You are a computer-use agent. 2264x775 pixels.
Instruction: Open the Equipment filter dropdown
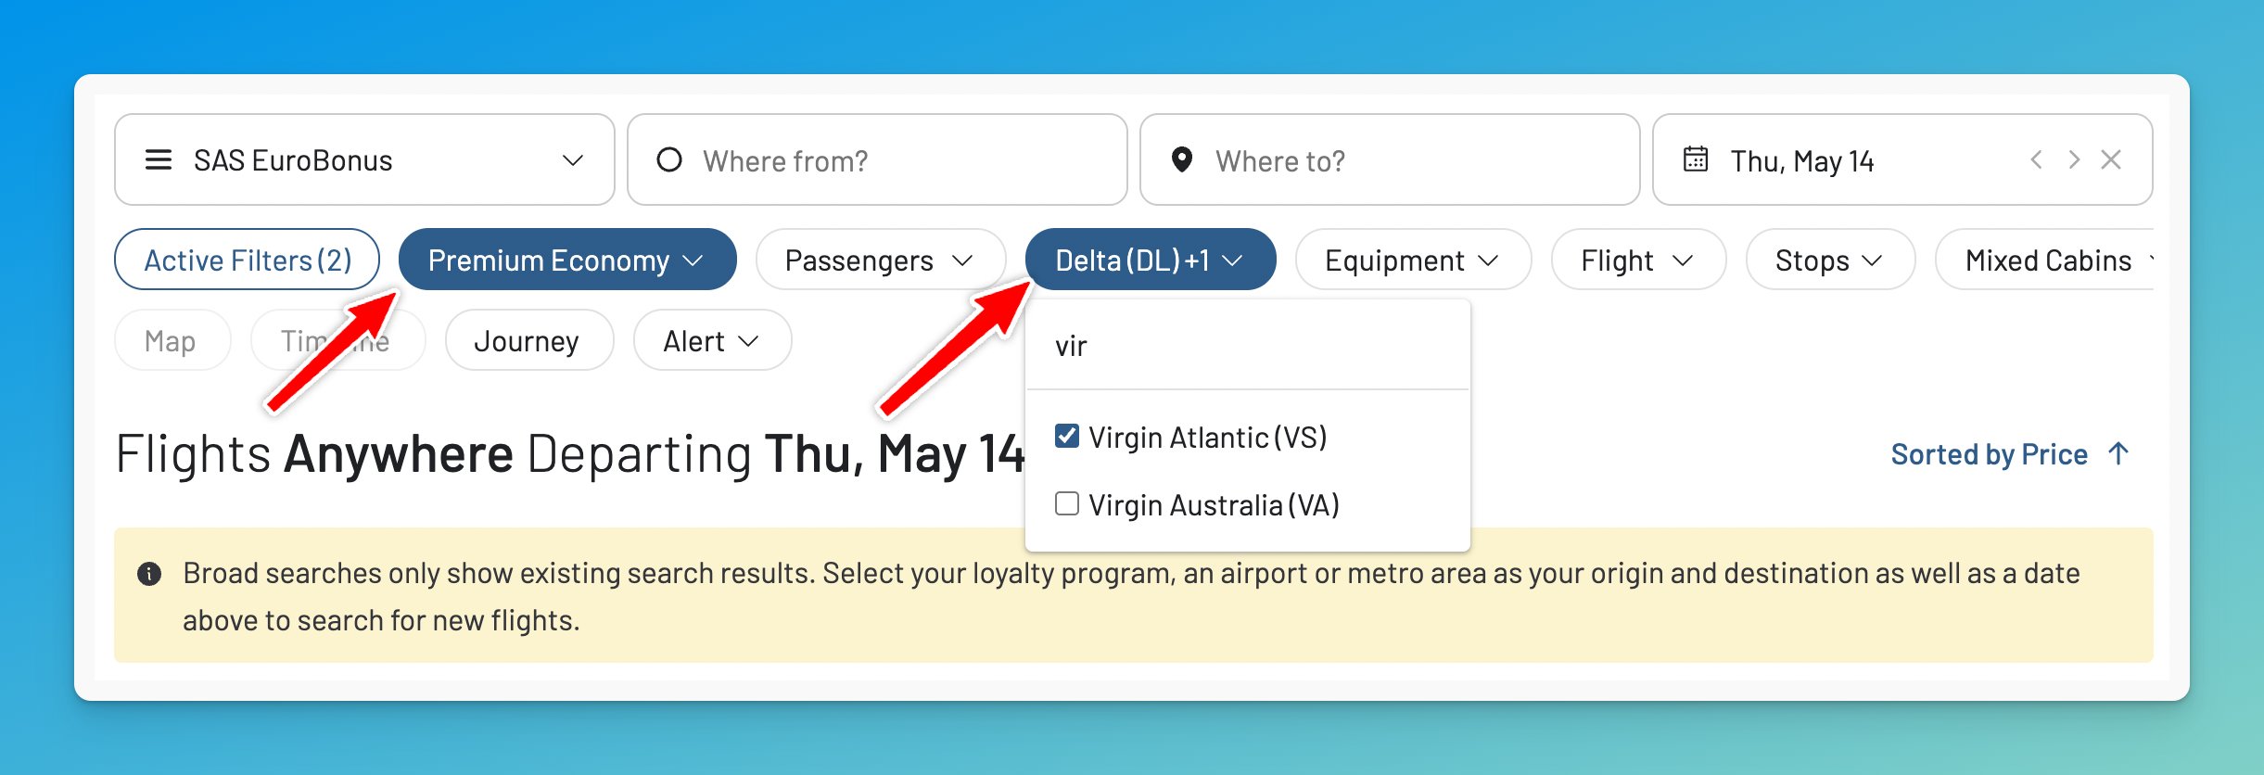click(x=1411, y=260)
